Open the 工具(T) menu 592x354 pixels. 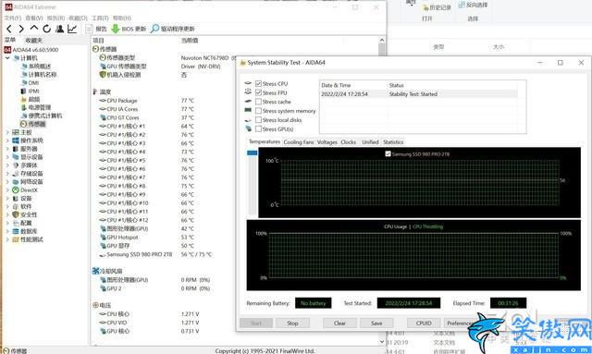[x=100, y=18]
